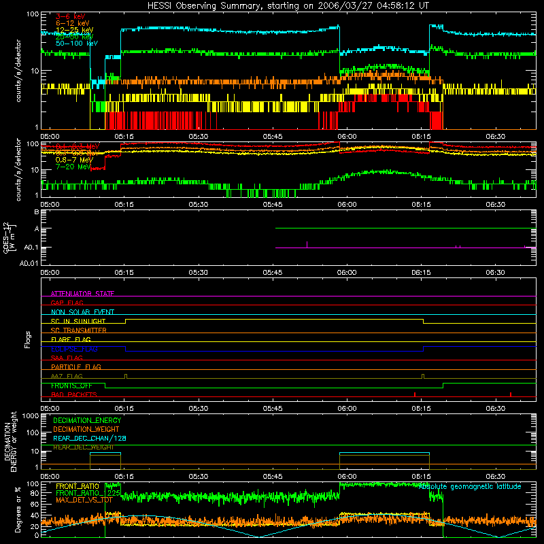The height and width of the screenshot is (544, 544).
Task: Select the SC_IN_SUNLIGHT flag label
Action: click(x=78, y=321)
